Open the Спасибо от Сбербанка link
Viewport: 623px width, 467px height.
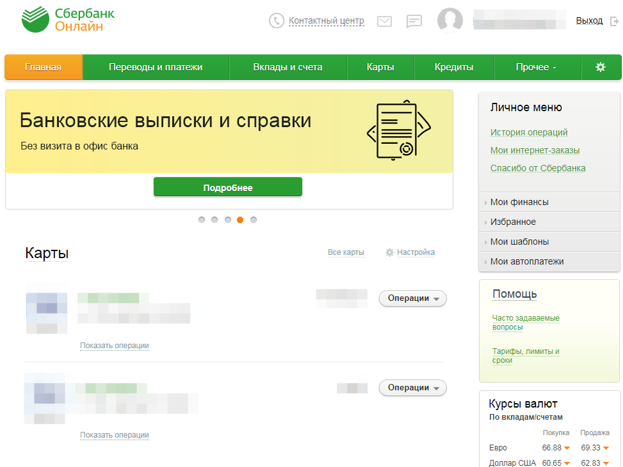(x=538, y=168)
